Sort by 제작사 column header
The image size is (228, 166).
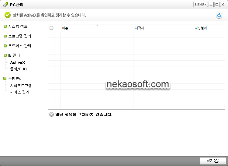[x=163, y=28]
